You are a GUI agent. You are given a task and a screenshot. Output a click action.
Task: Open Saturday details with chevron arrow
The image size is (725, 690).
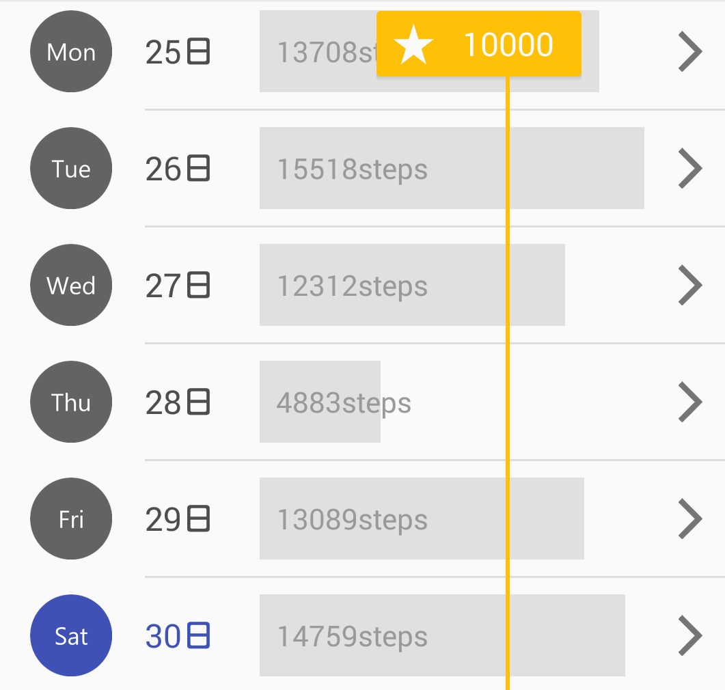690,635
